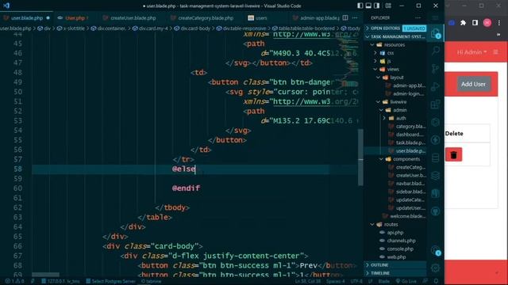Click the tbody breadcrumb item

[351, 28]
